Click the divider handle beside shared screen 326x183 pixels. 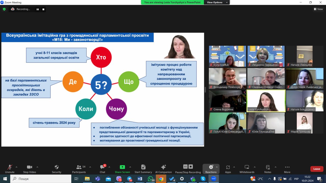205,90
